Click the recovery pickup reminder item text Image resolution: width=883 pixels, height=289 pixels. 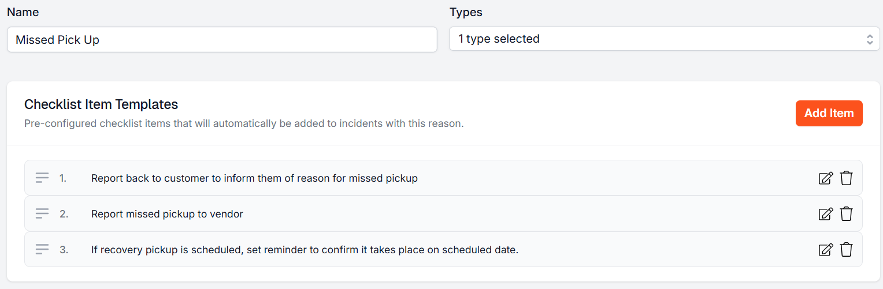click(305, 250)
